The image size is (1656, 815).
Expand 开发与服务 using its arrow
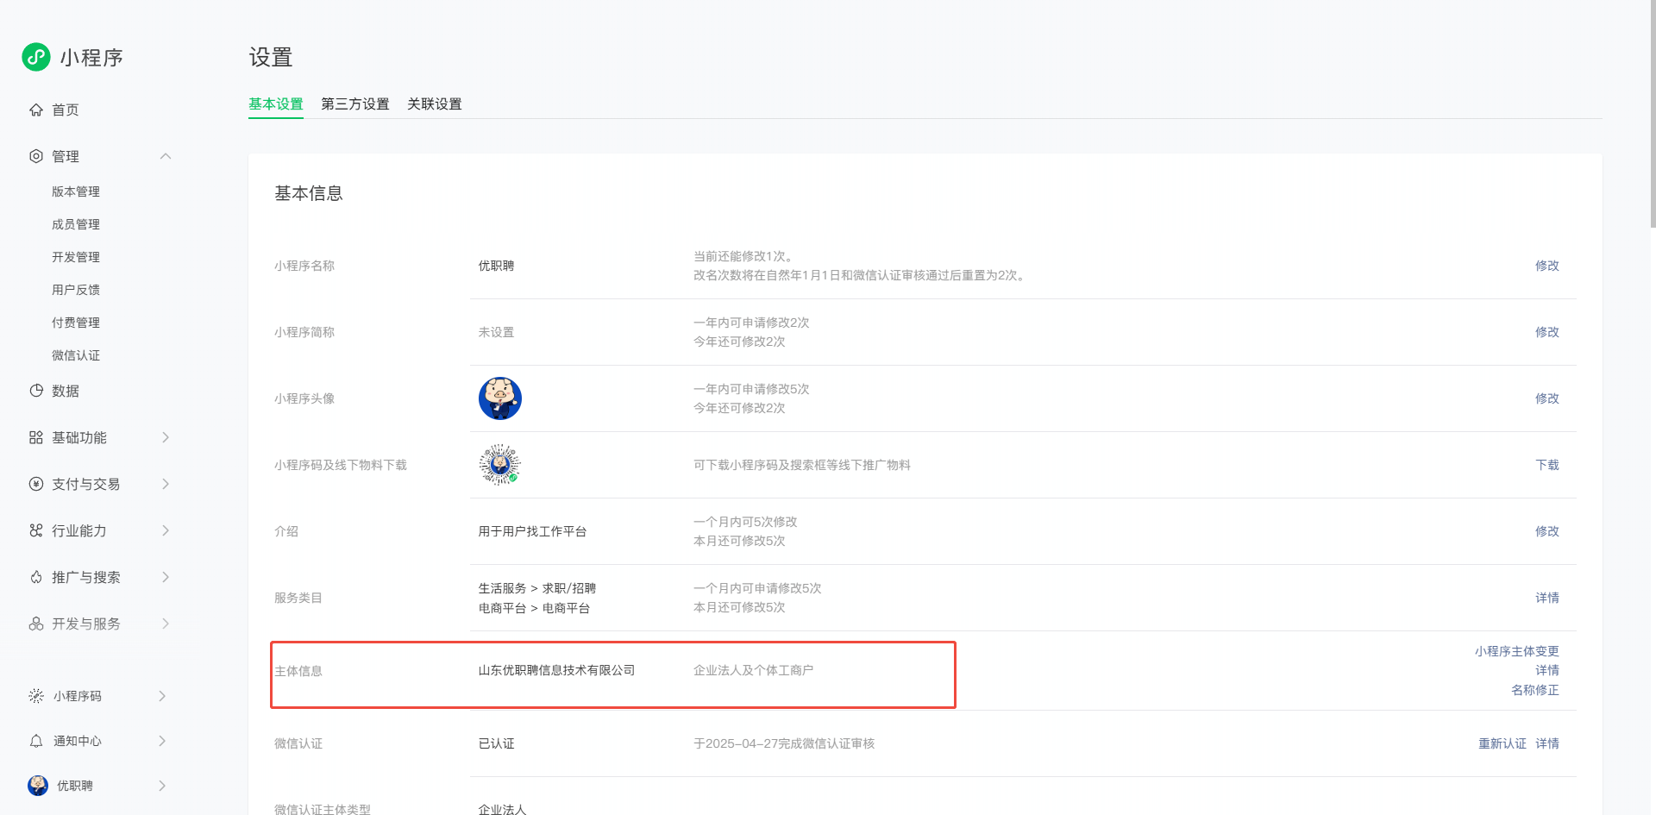click(166, 624)
